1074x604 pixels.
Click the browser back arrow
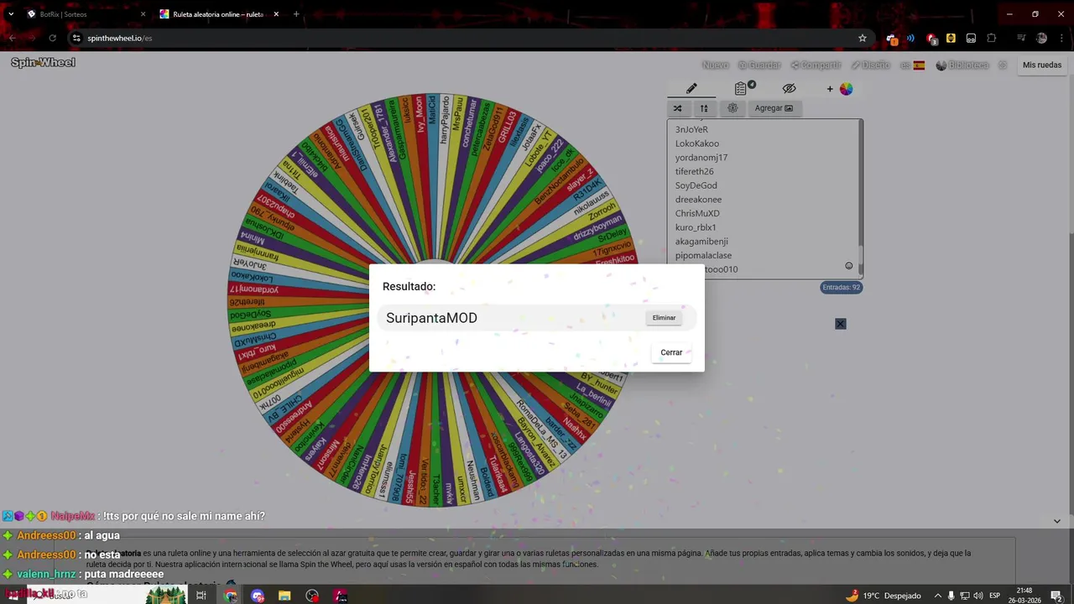(x=12, y=38)
